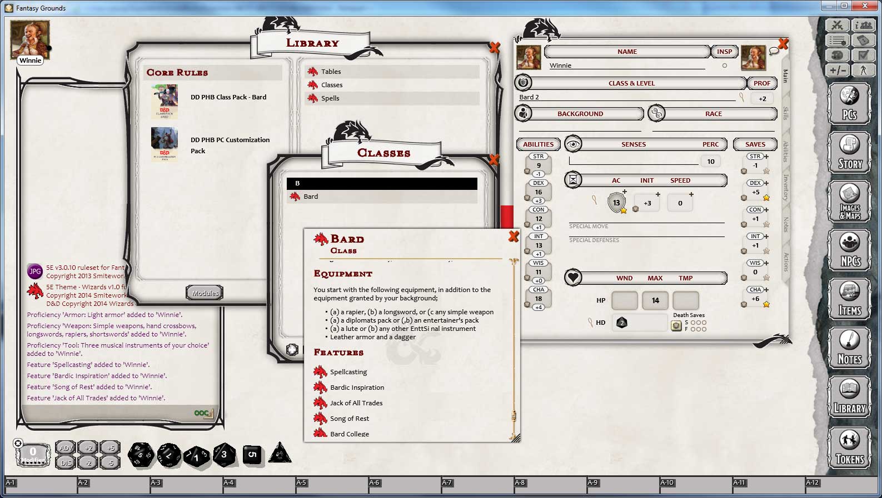Open the Tokens sidebar panel
This screenshot has width=882, height=498.
849,447
